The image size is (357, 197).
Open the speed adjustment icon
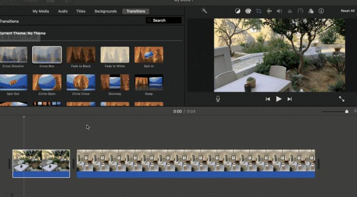pyautogui.click(x=300, y=11)
